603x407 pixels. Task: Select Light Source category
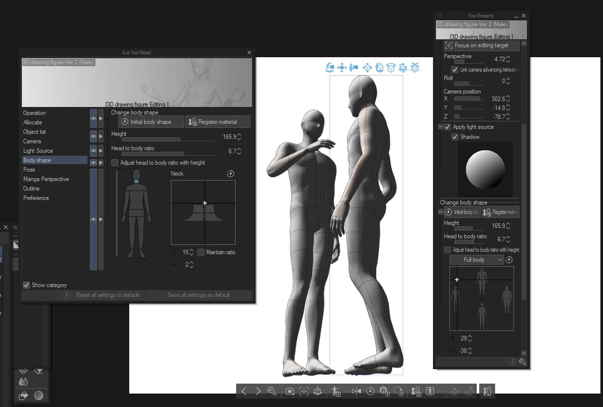[38, 151]
